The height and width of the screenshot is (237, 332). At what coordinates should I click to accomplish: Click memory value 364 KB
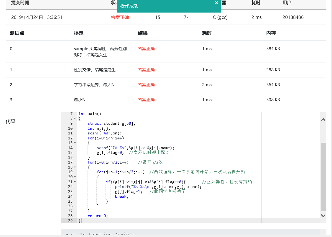pos(273,85)
